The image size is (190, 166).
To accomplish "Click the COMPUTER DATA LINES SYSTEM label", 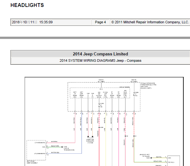I will (x=90, y=141).
